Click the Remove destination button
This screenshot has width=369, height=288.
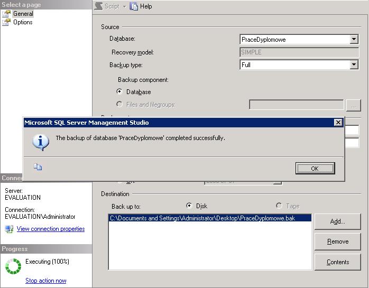pos(337,241)
